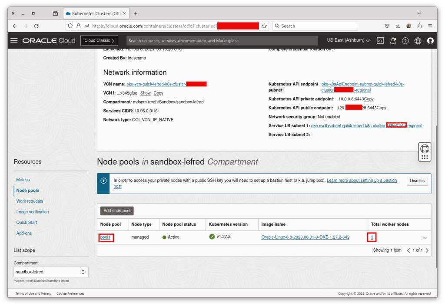Copy the Kubernetes API public endpoint
The image size is (445, 306).
[382, 108]
